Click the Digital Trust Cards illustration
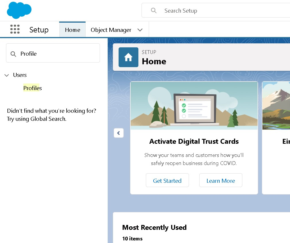Viewport: 290px width, 243px height. click(x=194, y=106)
